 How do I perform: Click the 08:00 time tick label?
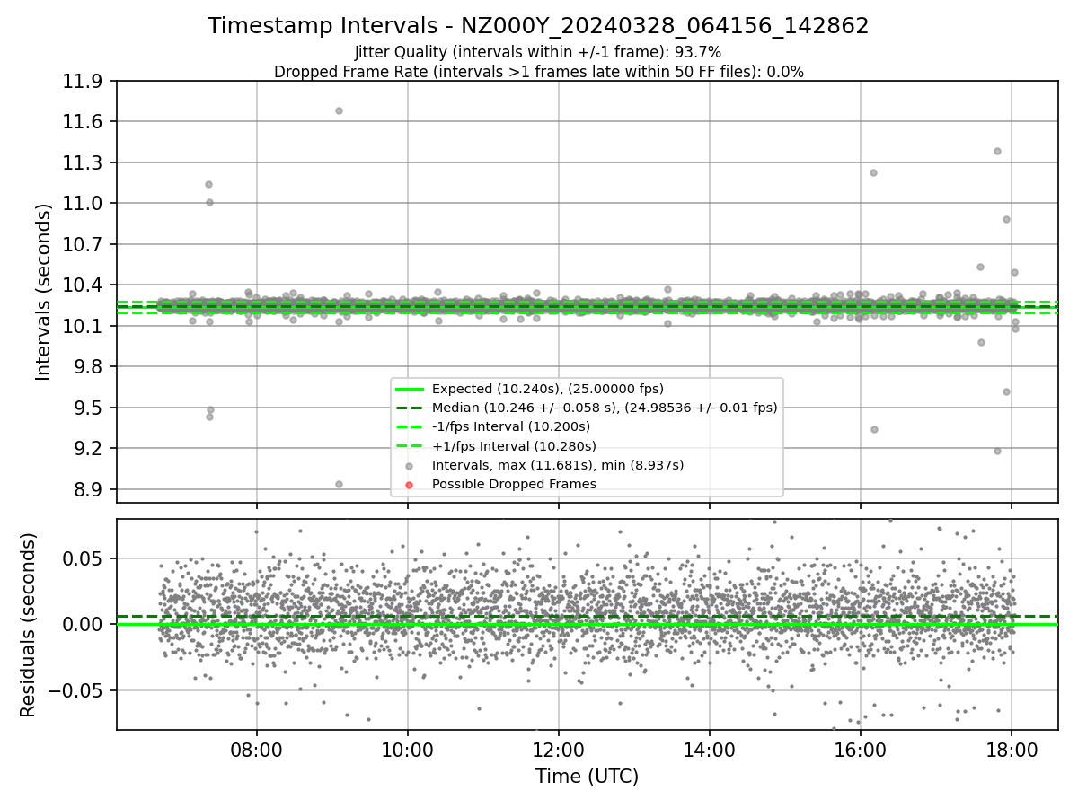[x=257, y=751]
